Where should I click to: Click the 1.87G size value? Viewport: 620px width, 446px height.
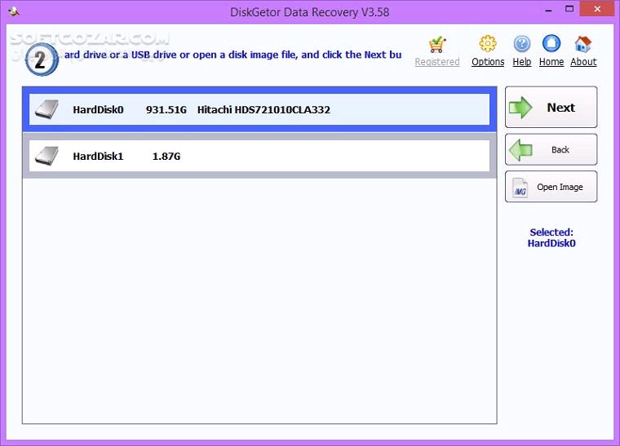coord(166,157)
